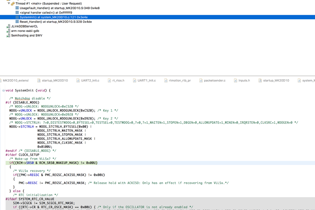Click the arm-none-eabi-gdb process icon
Viewport: 315px width, 210px height.
coord(8,31)
